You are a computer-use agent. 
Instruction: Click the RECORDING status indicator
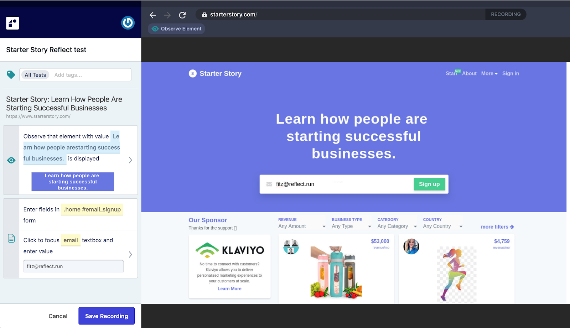point(506,14)
